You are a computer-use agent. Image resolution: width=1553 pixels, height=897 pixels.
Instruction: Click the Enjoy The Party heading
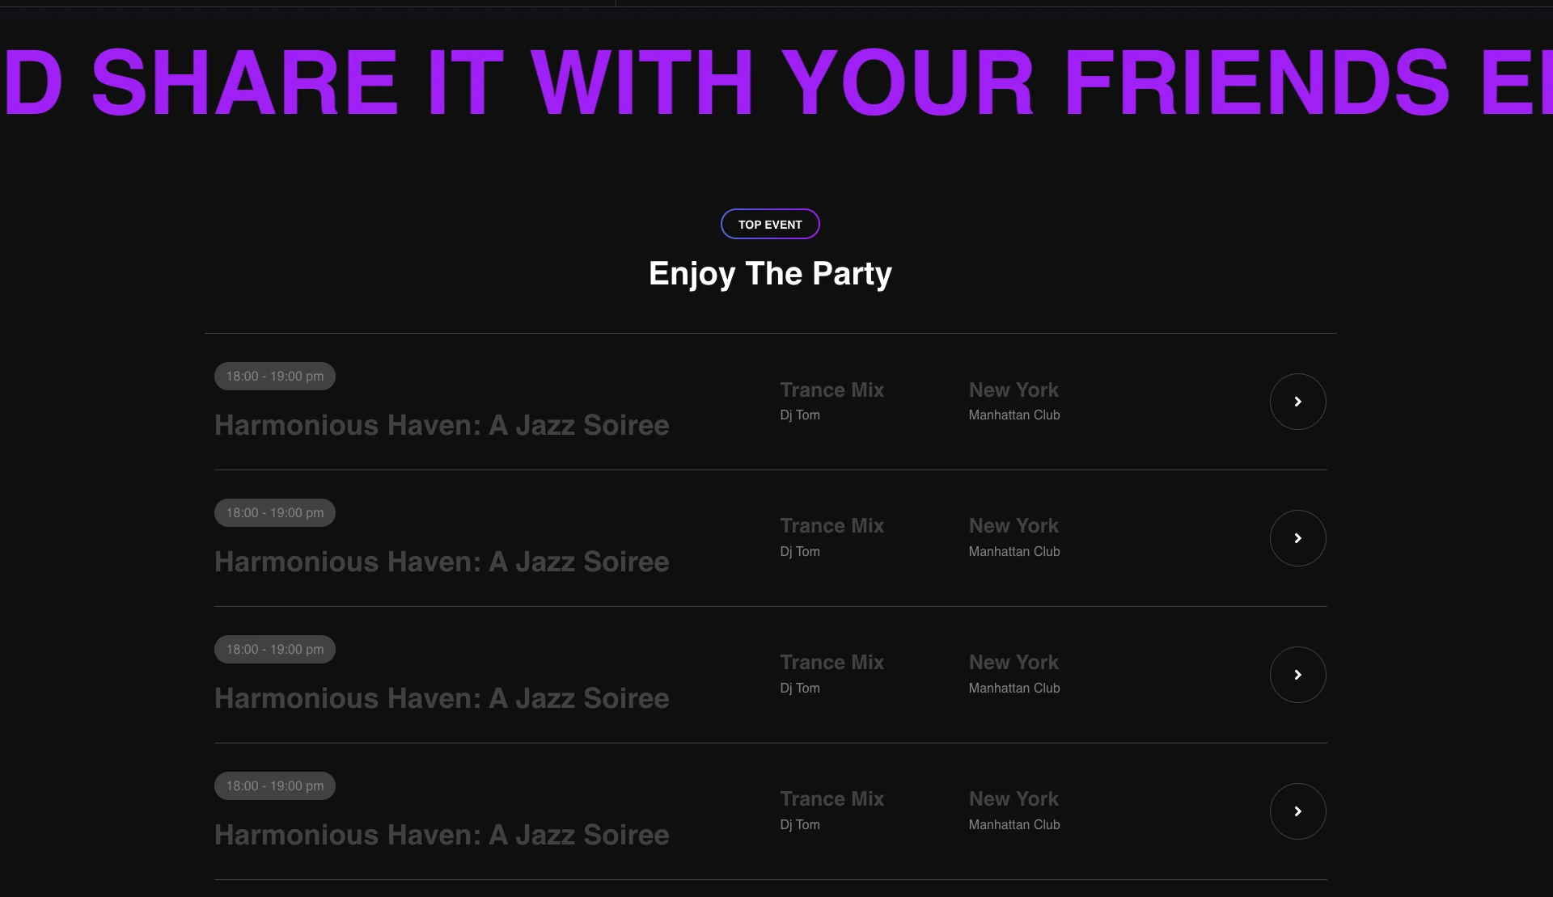(770, 274)
